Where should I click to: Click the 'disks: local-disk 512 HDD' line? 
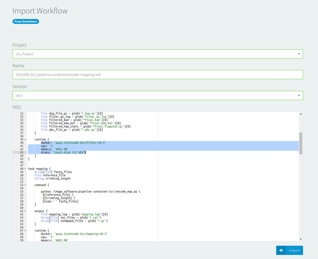pos(63,152)
